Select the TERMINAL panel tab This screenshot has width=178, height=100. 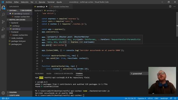click(79, 74)
